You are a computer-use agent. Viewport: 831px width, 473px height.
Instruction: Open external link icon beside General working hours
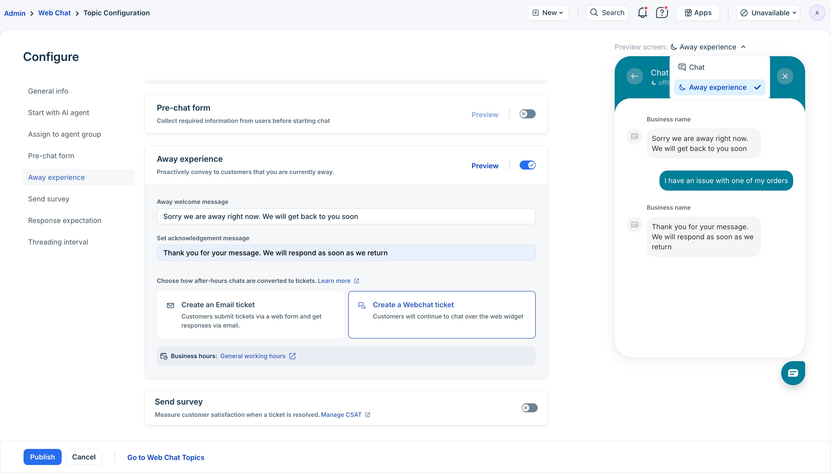click(293, 356)
